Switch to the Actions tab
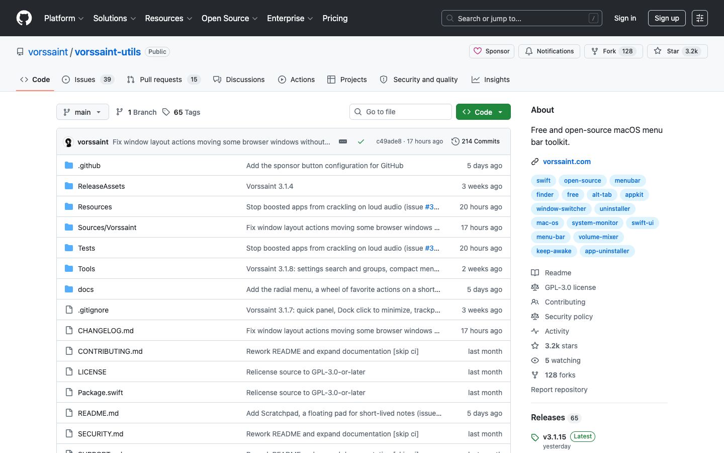This screenshot has width=724, height=453. coord(296,80)
